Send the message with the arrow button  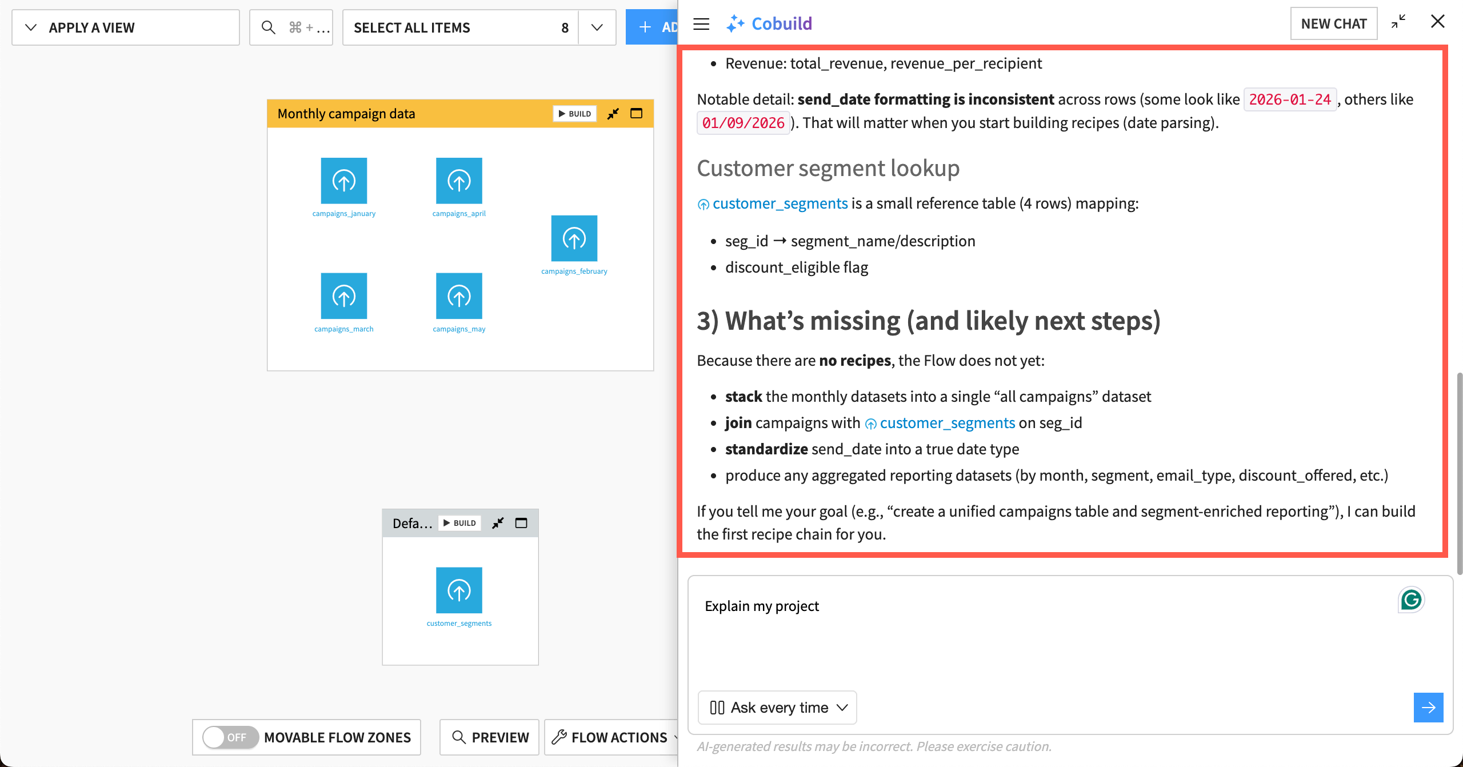(1428, 708)
